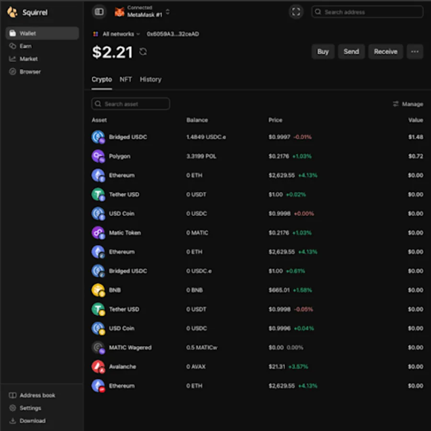Screen dimensions: 431x431
Task: Click the Settings label in sidebar
Action: pyautogui.click(x=30, y=408)
